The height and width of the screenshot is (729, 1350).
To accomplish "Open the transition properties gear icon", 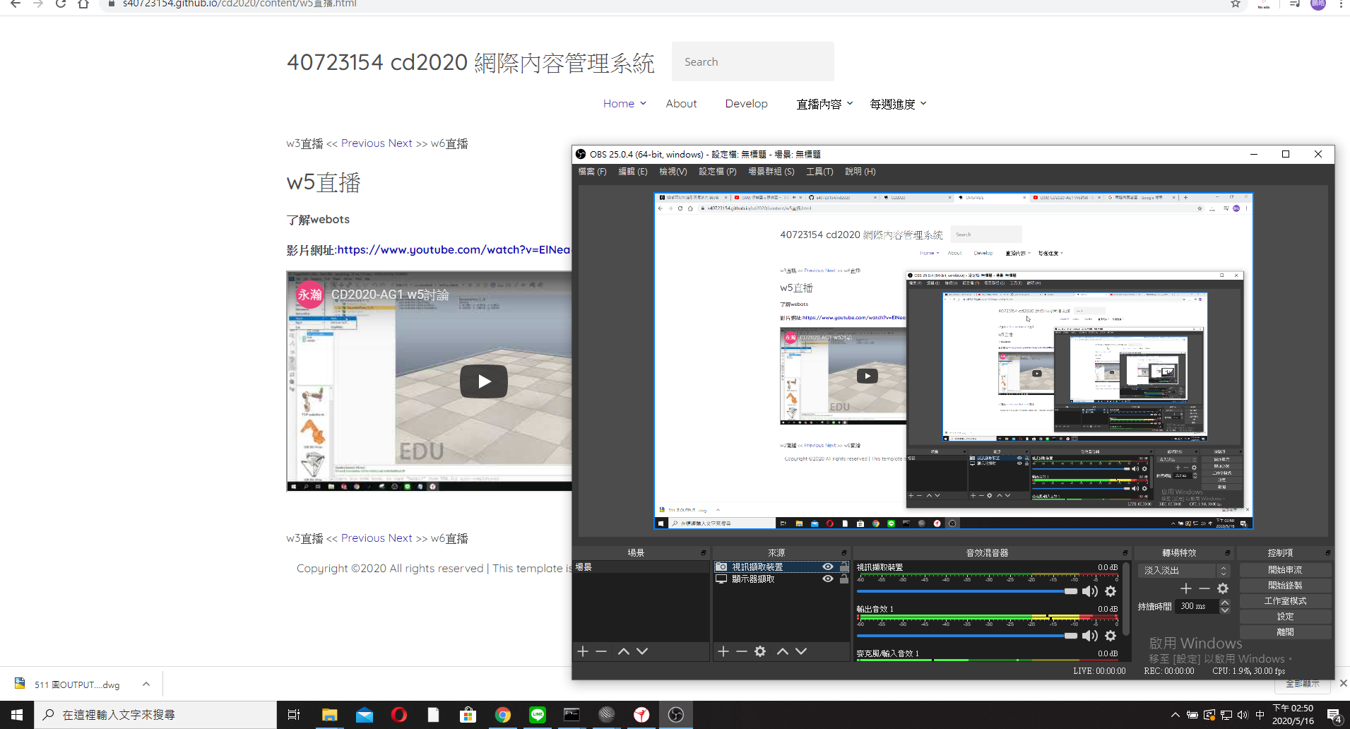I will click(1223, 588).
